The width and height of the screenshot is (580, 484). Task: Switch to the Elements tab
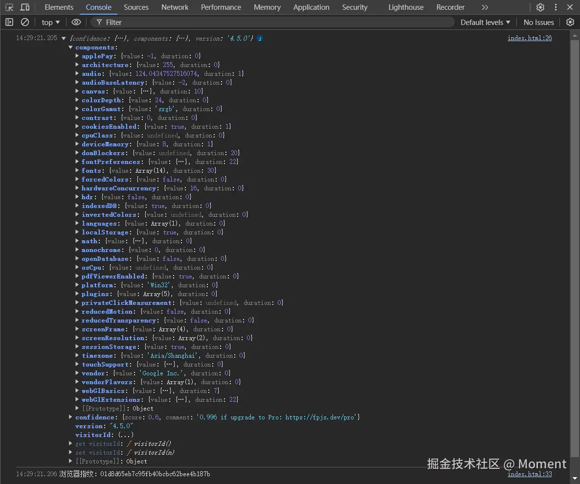[x=59, y=7]
